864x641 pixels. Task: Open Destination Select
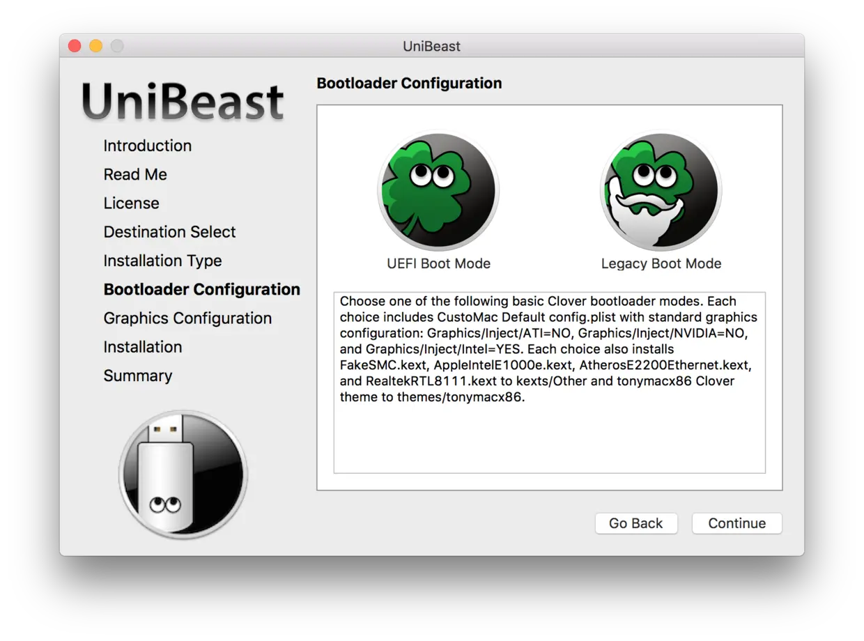tap(169, 231)
